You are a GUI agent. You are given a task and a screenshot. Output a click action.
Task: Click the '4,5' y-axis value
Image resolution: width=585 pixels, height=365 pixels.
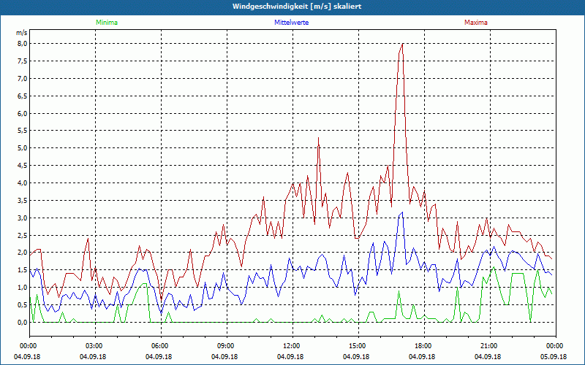23,166
